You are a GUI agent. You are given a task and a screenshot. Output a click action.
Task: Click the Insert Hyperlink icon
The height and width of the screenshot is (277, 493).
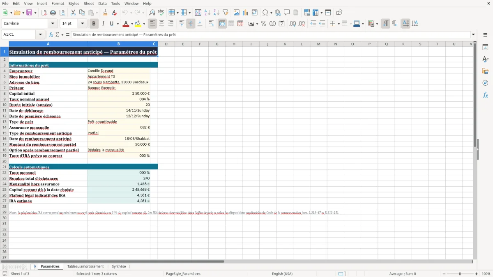278,13
